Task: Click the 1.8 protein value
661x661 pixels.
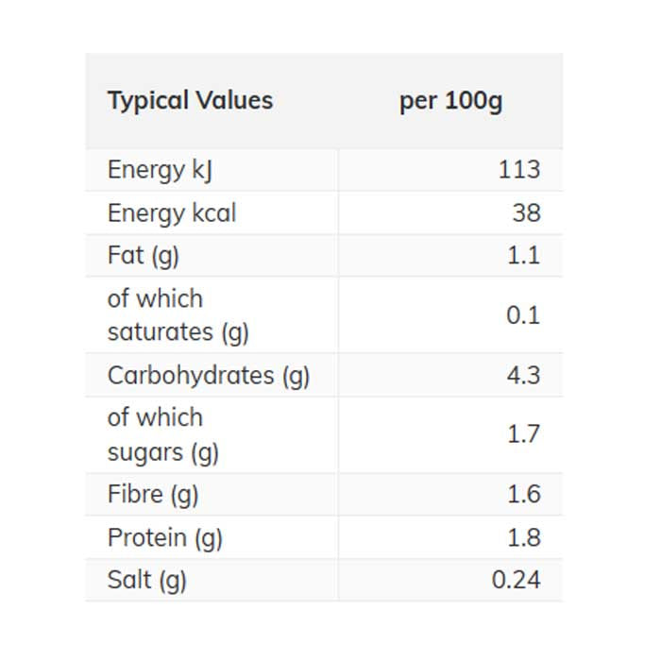Action: point(522,537)
